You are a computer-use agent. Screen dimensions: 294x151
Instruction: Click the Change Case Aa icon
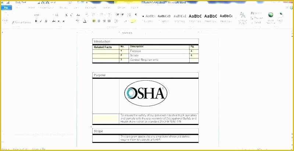[78, 15]
